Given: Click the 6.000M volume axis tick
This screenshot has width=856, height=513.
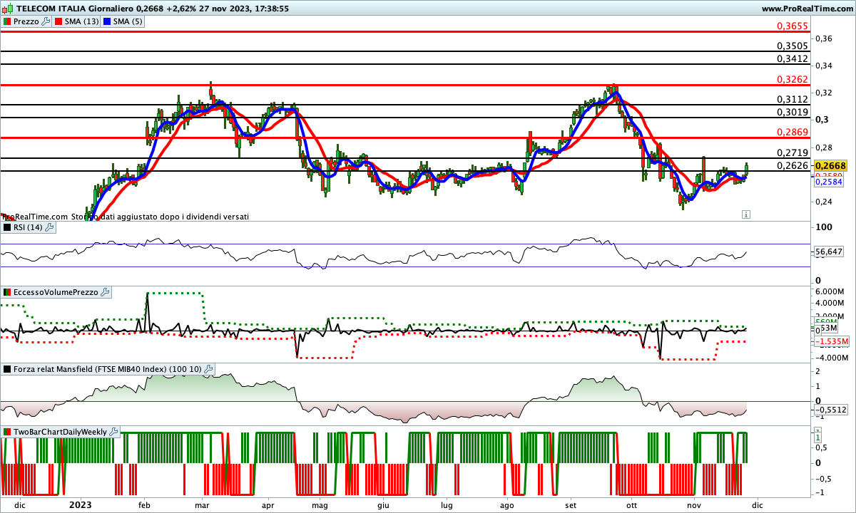Looking at the screenshot, I should click(x=831, y=292).
